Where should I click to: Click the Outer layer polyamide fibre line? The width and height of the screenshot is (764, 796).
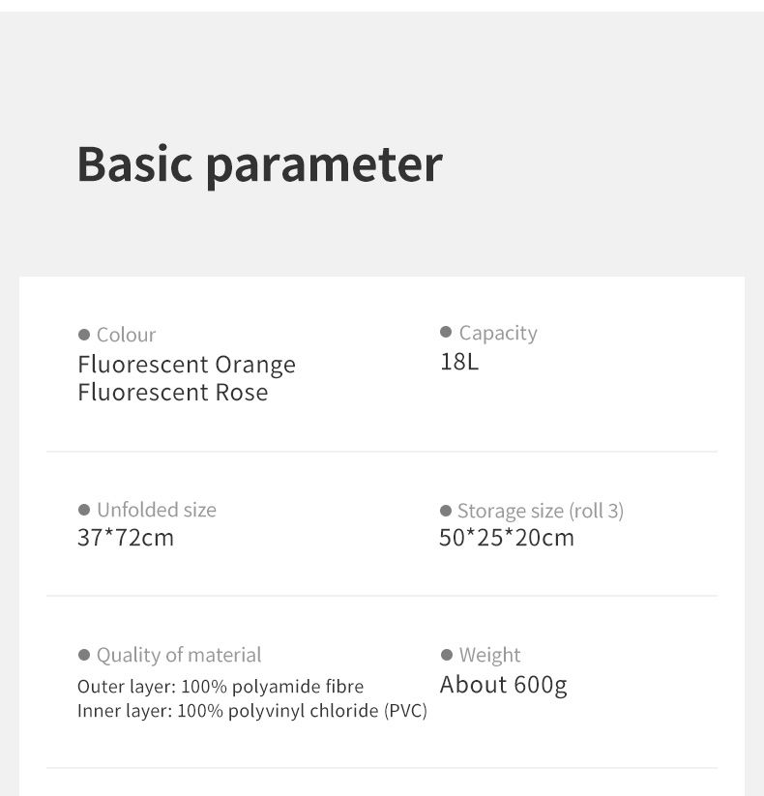(x=220, y=687)
